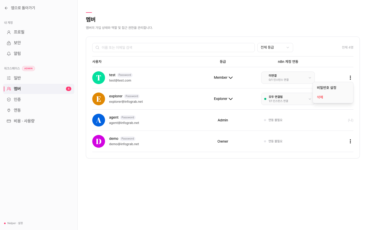
Task: Click the Admin role text for agent
Action: (223, 120)
